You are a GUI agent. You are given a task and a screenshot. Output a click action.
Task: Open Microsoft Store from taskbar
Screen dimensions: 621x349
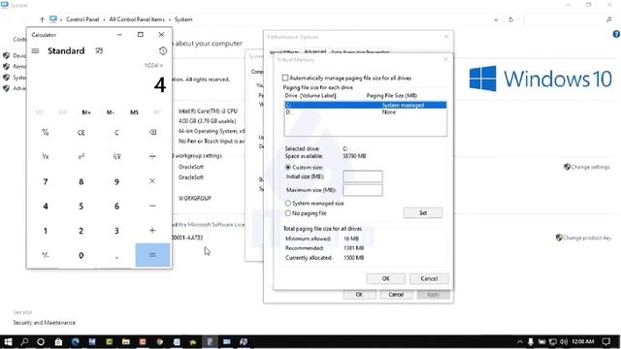[58, 342]
